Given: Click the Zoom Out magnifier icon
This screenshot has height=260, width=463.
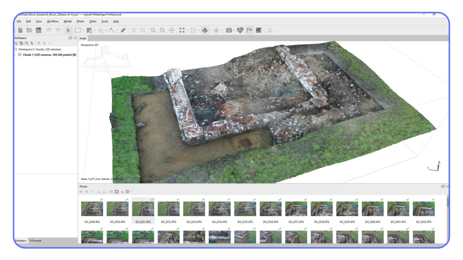Looking at the screenshot, I should pyautogui.click(x=163, y=30).
